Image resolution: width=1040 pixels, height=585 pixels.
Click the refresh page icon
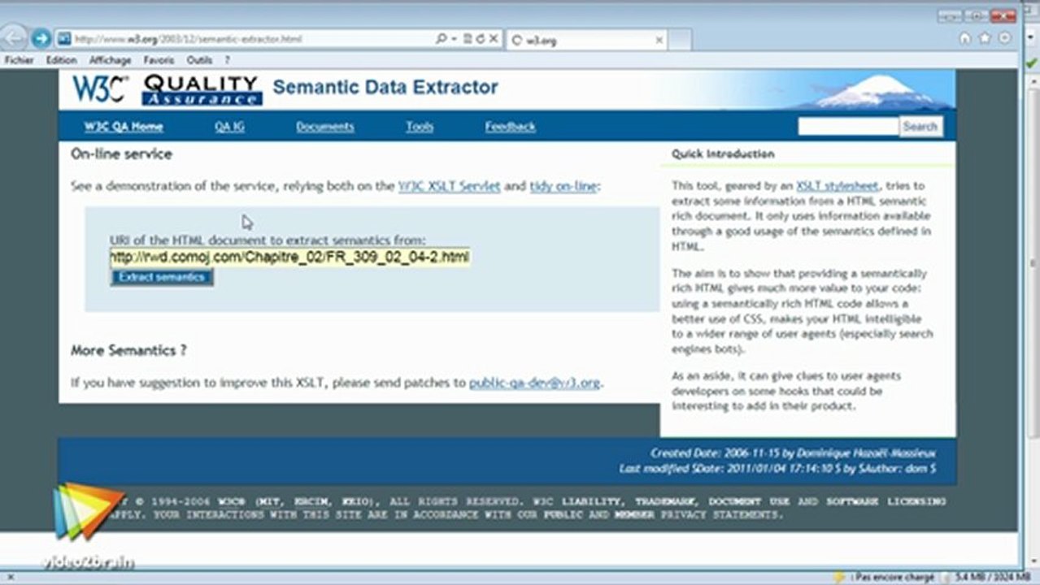point(481,38)
